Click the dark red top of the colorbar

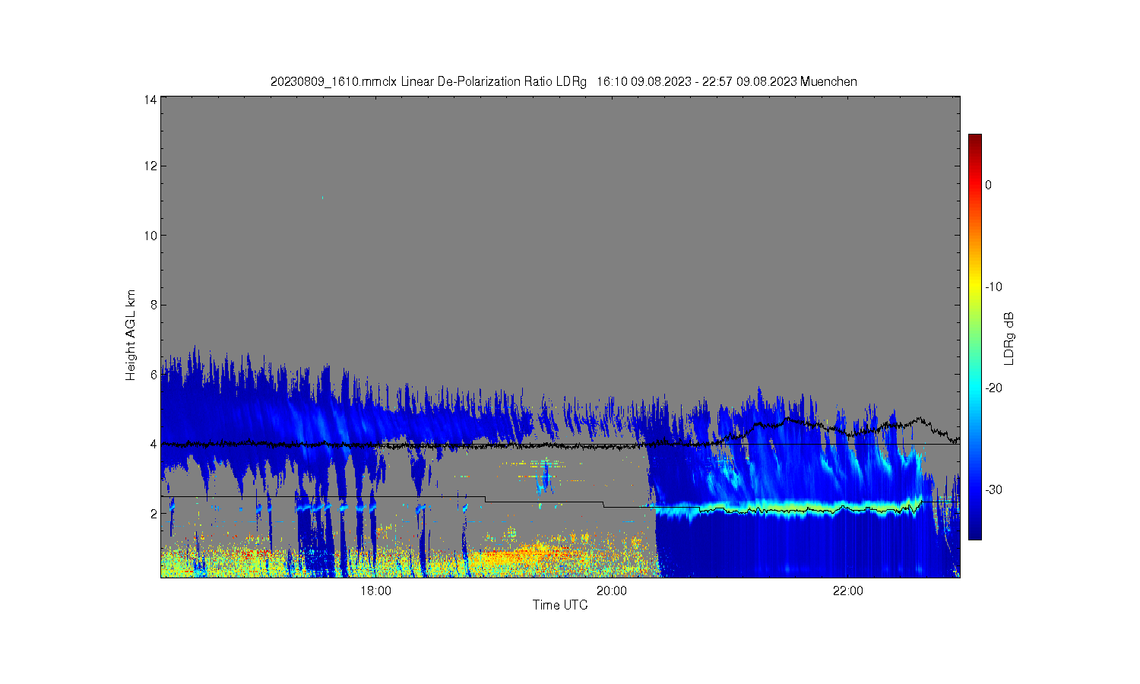point(975,140)
